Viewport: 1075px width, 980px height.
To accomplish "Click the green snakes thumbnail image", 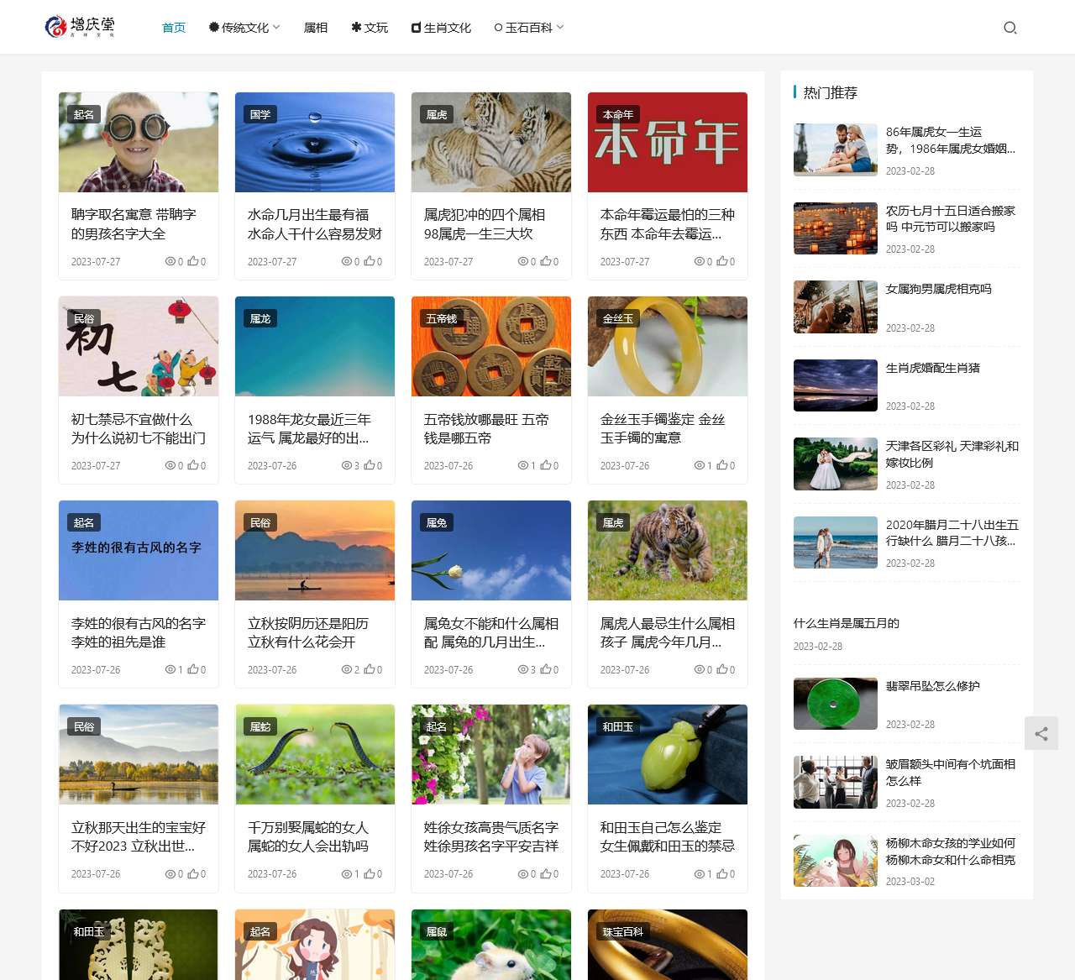I will [315, 754].
